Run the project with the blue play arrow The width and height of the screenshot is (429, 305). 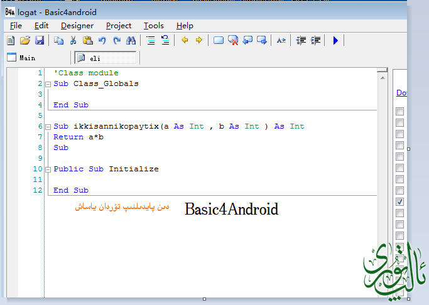335,41
